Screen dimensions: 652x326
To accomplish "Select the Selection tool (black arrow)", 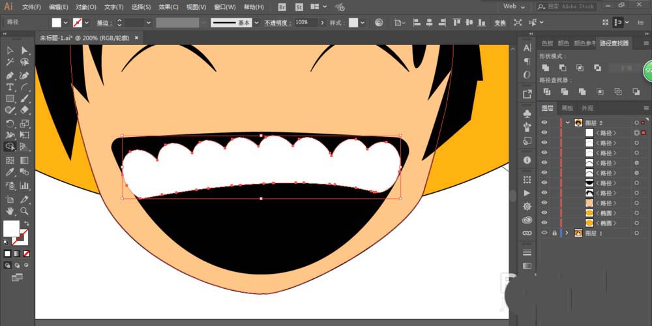I will (x=10, y=50).
